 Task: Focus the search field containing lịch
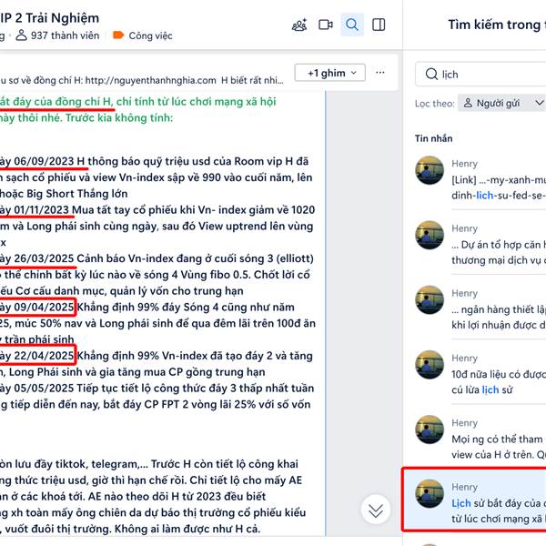click(480, 75)
